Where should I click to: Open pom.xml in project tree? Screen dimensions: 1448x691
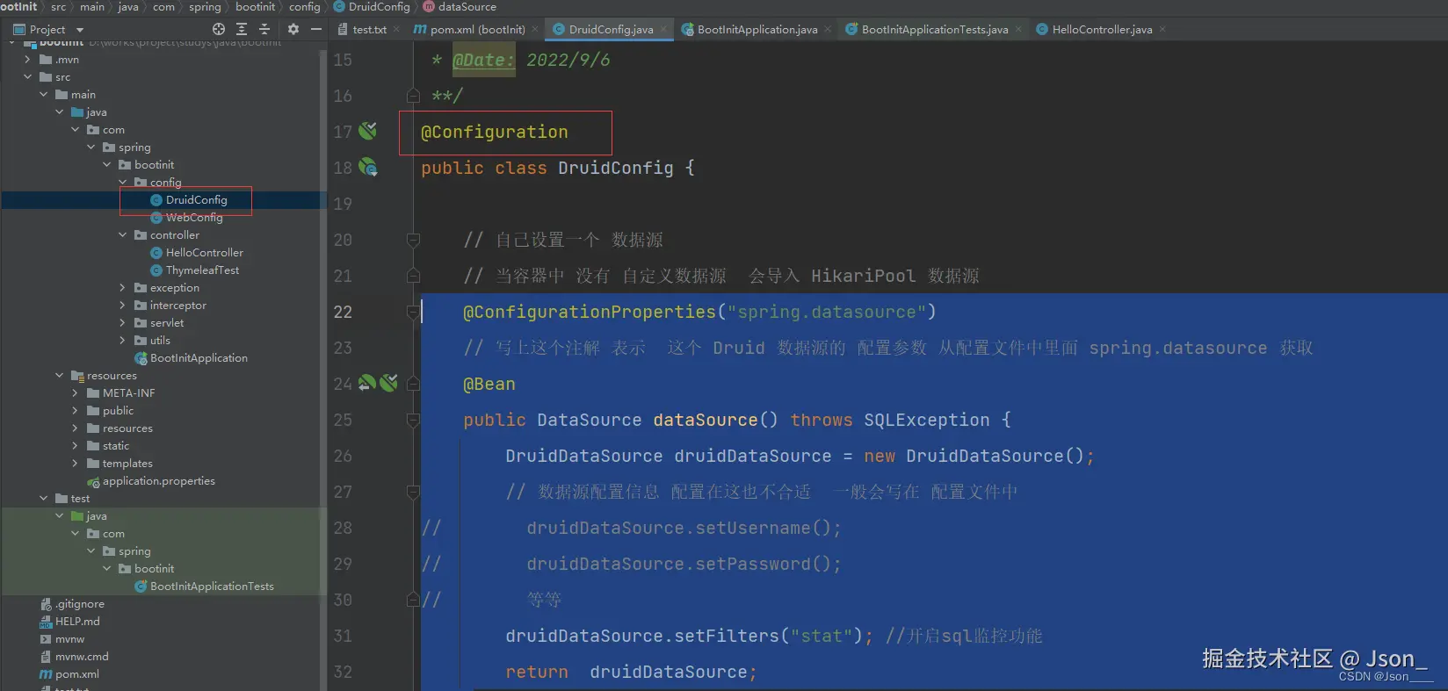(76, 674)
